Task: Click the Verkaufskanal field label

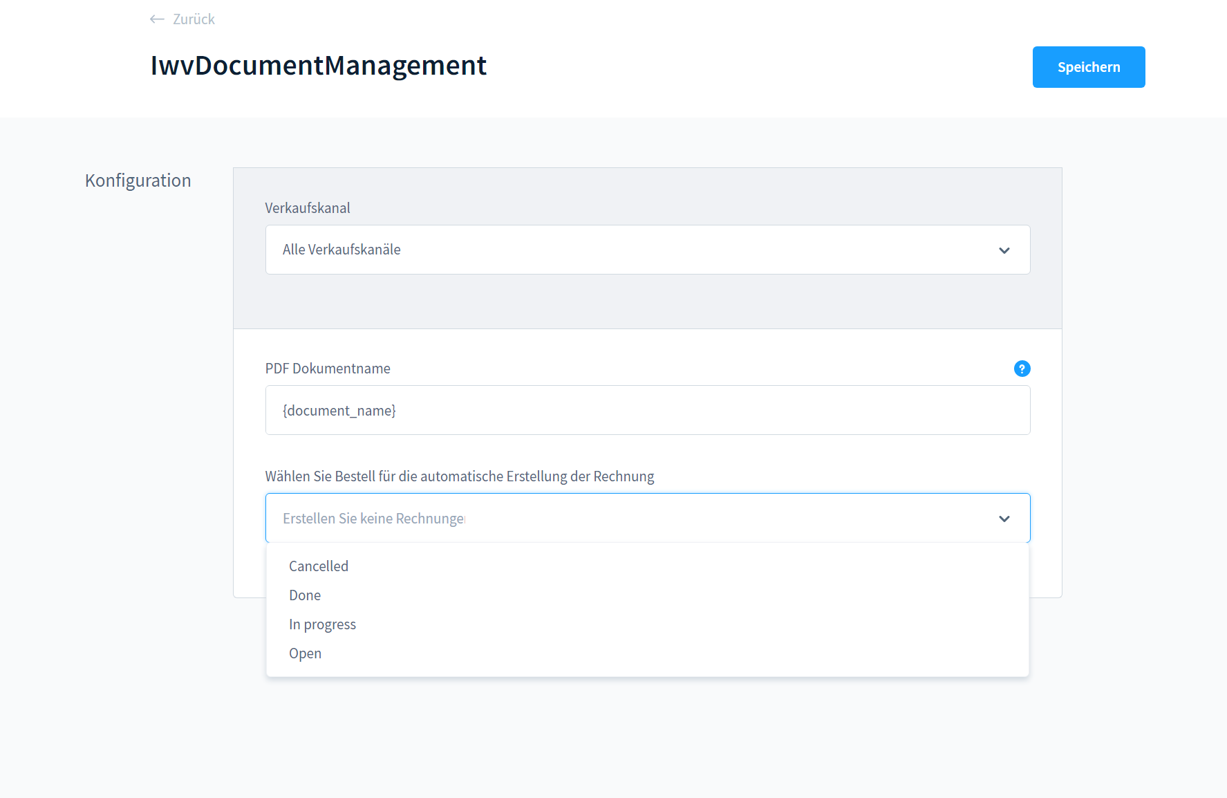Action: click(x=308, y=208)
